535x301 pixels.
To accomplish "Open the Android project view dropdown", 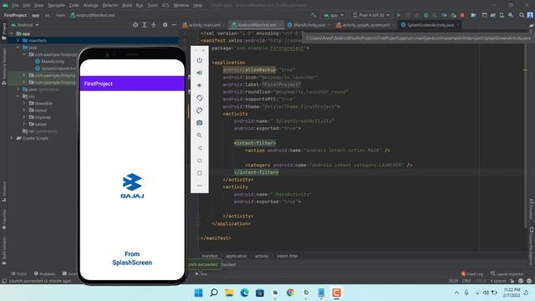I will 25,25.
